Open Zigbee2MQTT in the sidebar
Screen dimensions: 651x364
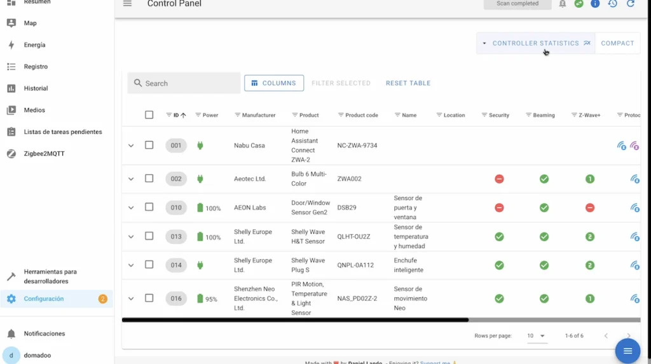57,154
